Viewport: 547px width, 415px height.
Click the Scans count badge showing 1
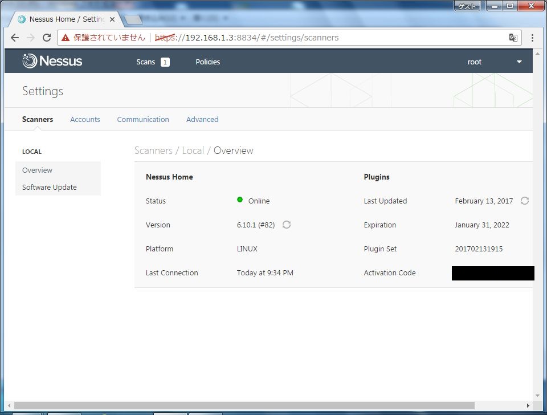pos(165,62)
